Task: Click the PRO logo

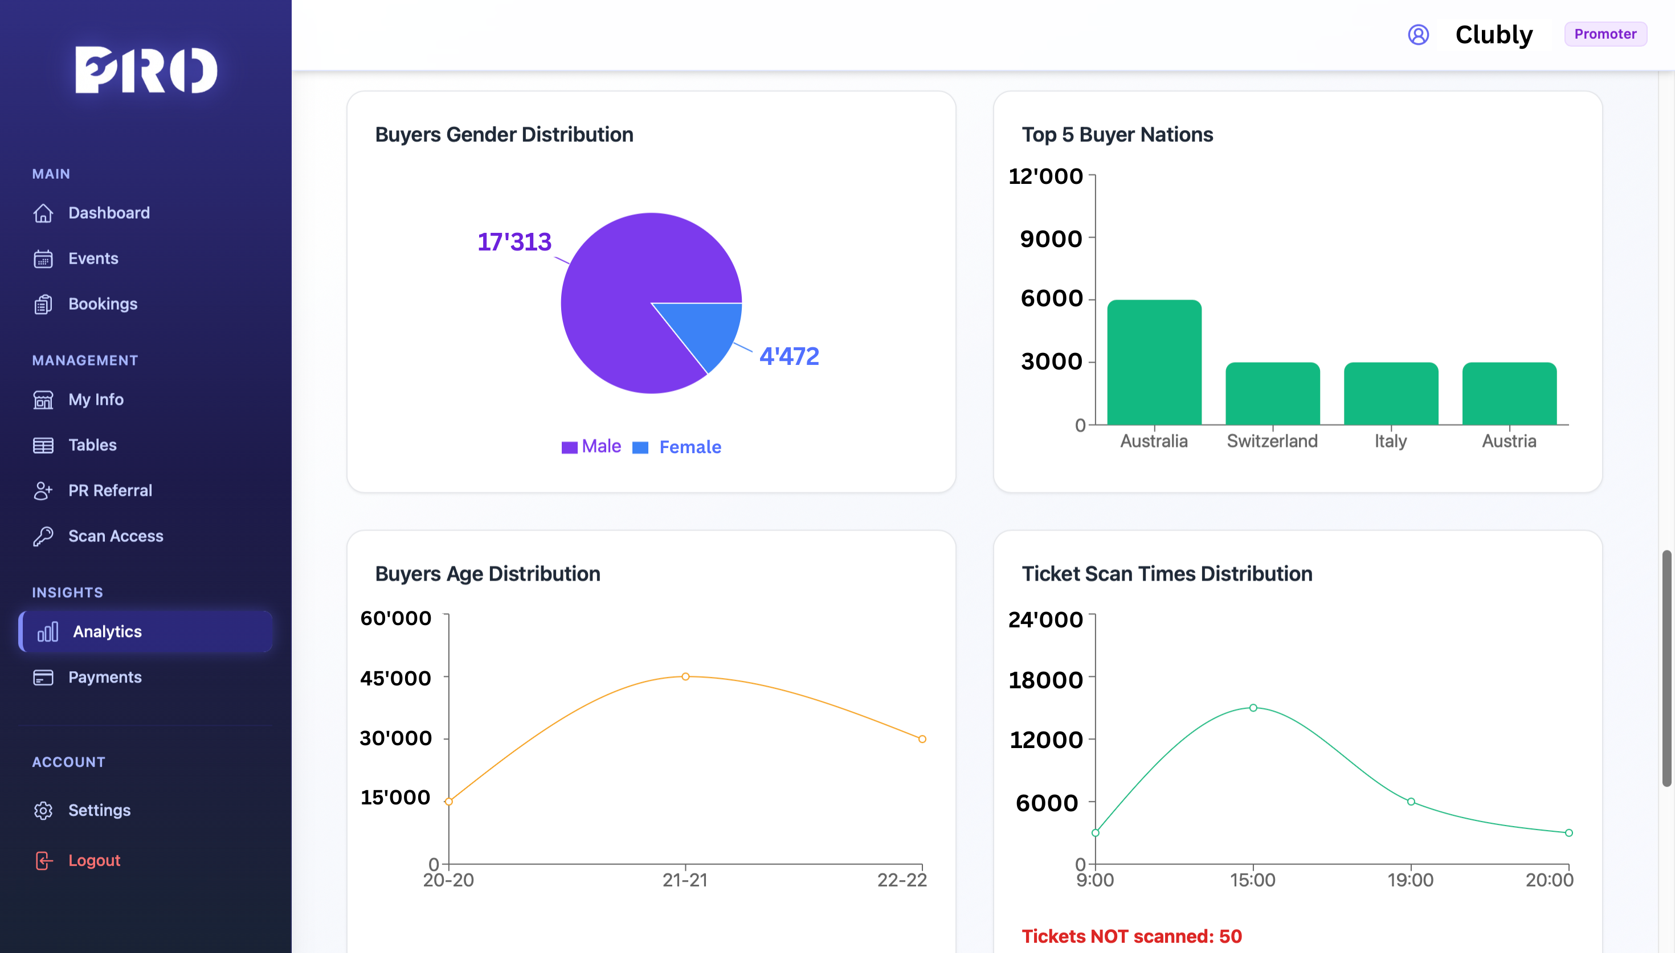Action: point(145,69)
